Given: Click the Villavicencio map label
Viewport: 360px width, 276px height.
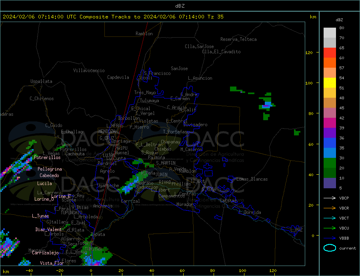Looking at the screenshot, I should tap(89, 71).
